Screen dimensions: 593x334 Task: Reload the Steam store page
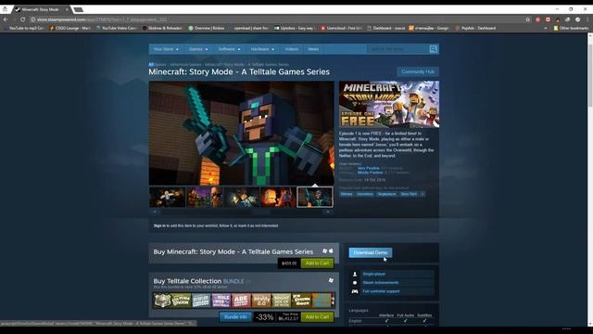[x=22, y=19]
